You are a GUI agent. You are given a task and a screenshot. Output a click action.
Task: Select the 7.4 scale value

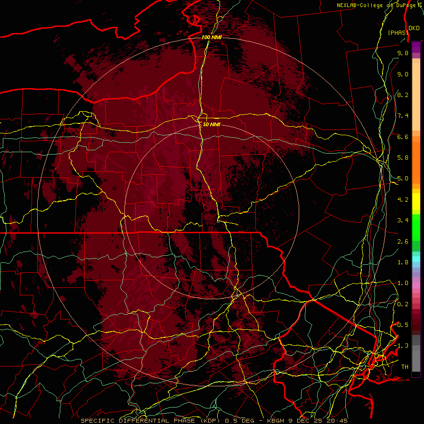(x=403, y=116)
